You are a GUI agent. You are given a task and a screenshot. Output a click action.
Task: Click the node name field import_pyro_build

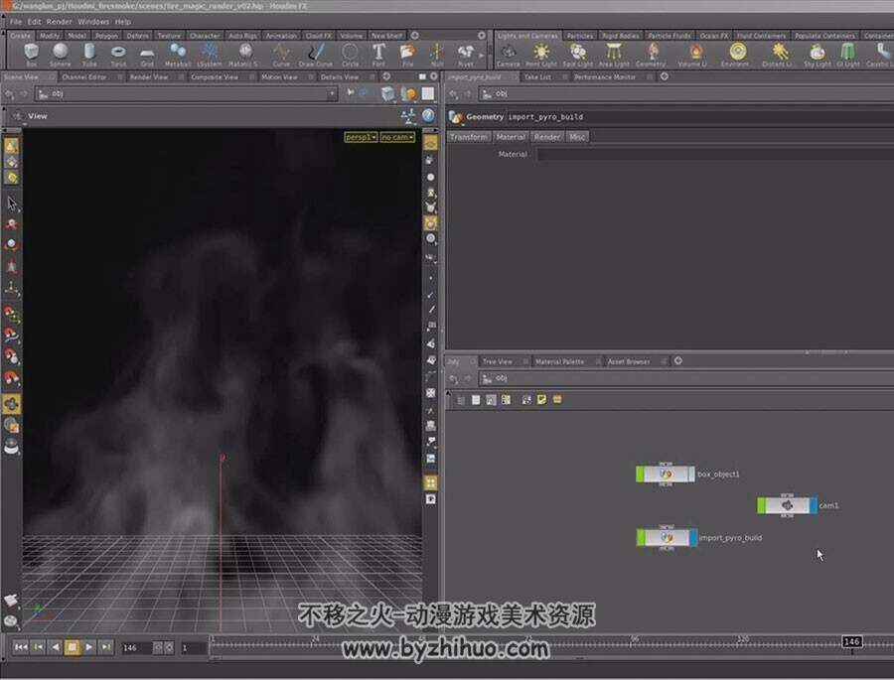click(x=700, y=117)
